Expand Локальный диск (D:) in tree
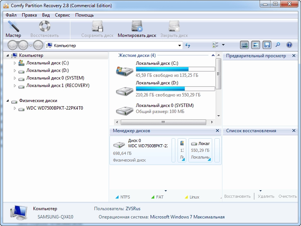Viewport: 301px width, 226px height. click(x=15, y=70)
